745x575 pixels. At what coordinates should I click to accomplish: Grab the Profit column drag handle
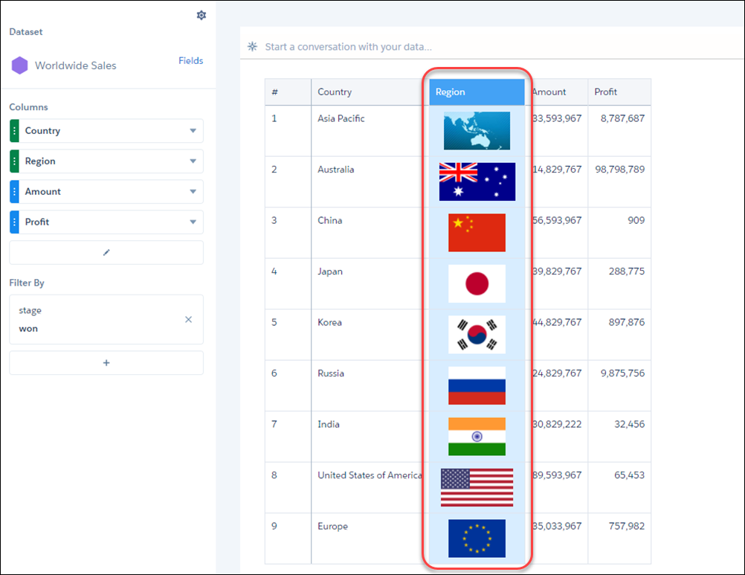pyautogui.click(x=14, y=222)
